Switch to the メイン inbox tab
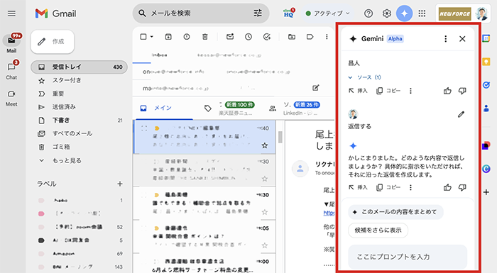497x273 pixels. (163, 108)
